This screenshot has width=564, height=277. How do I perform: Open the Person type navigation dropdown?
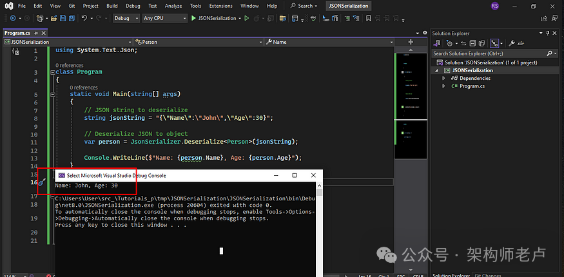(x=199, y=42)
